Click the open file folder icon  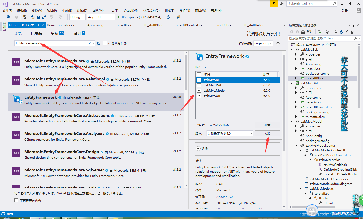[x=33, y=17]
